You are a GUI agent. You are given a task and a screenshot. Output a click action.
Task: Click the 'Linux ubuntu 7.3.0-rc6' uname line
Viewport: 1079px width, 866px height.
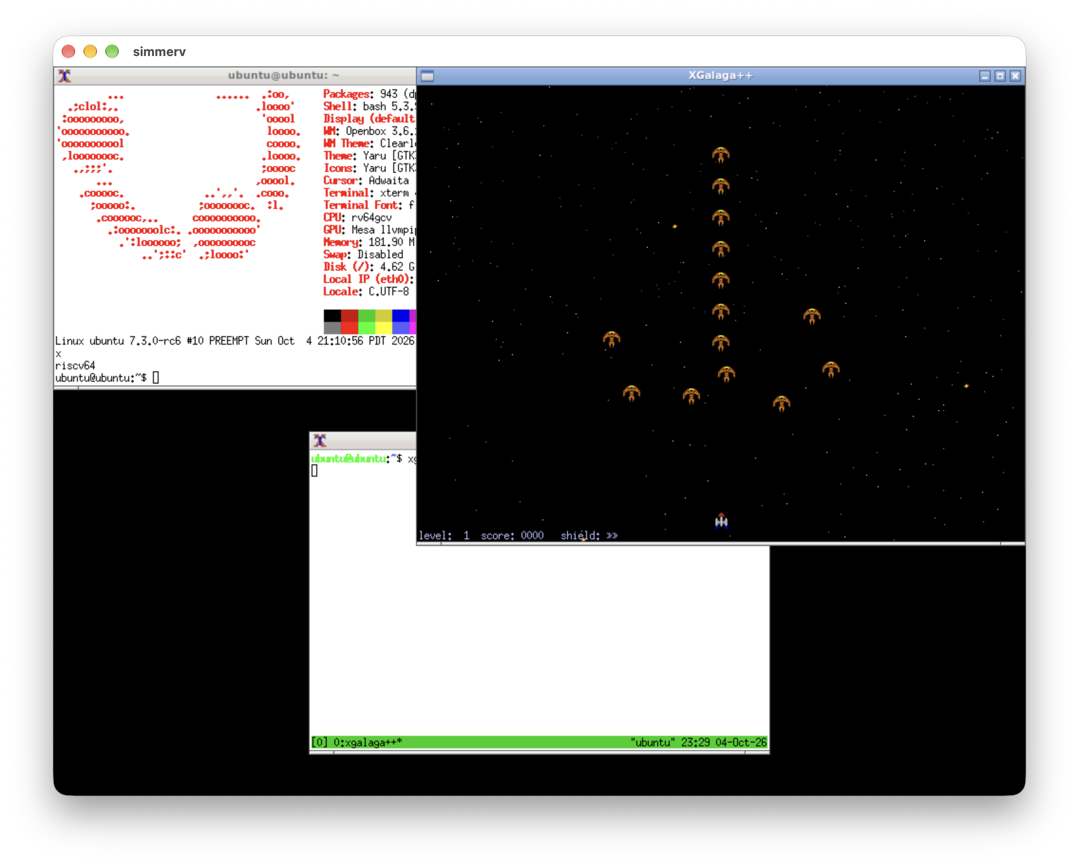(235, 341)
